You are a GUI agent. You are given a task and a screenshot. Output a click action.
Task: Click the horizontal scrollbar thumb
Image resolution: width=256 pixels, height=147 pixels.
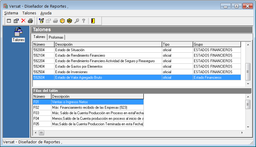tap(41, 133)
